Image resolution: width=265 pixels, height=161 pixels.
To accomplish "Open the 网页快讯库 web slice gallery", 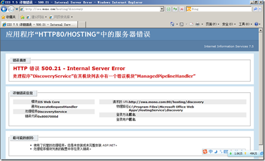I will [60, 17].
